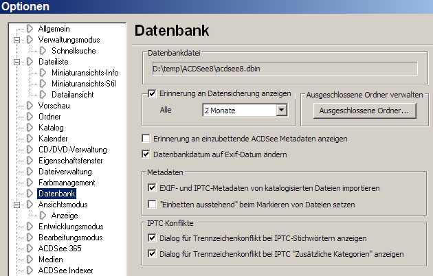Click the Ausgeschlossene Ordner... button
The height and width of the screenshot is (276, 433).
coord(364,110)
